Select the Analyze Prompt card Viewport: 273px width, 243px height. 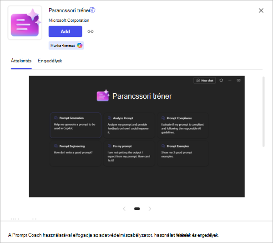(129, 125)
